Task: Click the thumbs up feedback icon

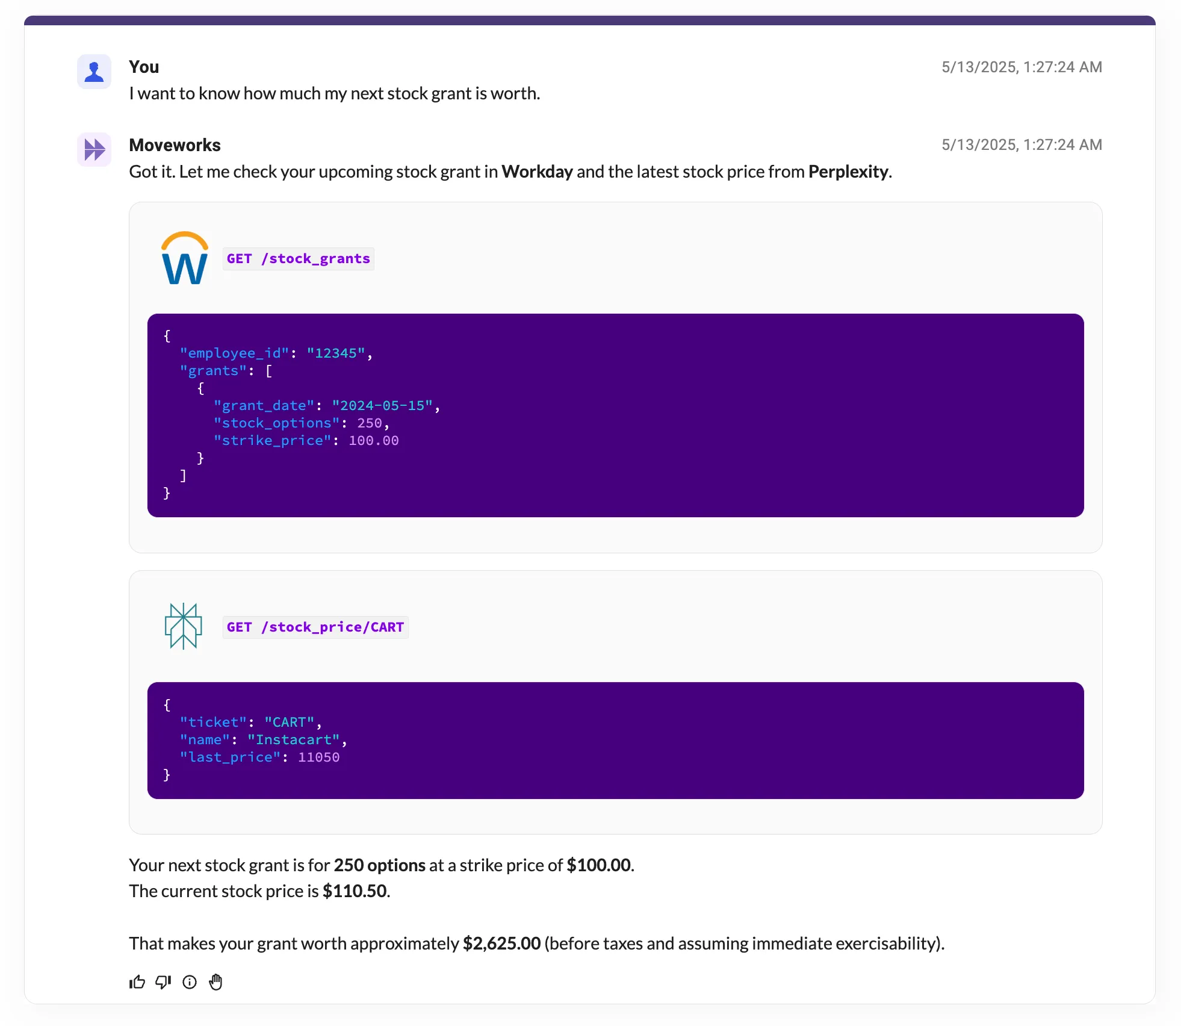Action: 137,982
